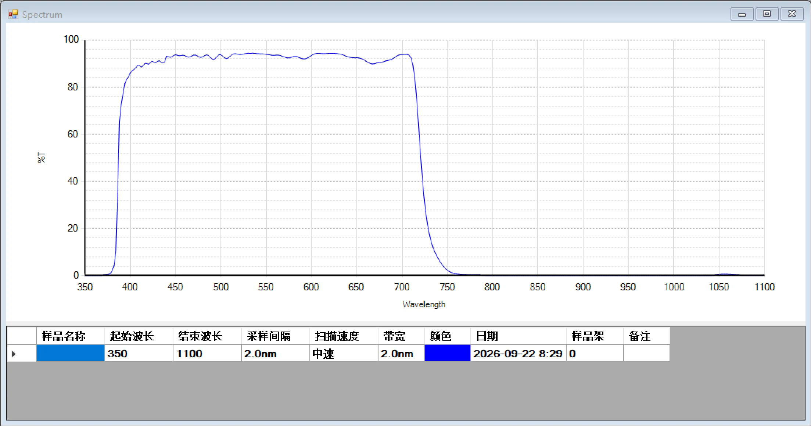The height and width of the screenshot is (426, 811).
Task: Click the 样品架 column header
Action: click(595, 336)
